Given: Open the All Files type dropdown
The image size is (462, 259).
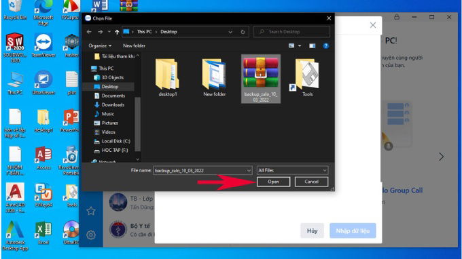Looking at the screenshot, I should 292,170.
